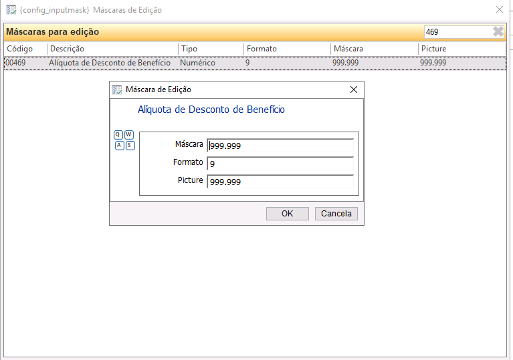
Task: Sort by the Descrição column header
Action: pyautogui.click(x=112, y=49)
